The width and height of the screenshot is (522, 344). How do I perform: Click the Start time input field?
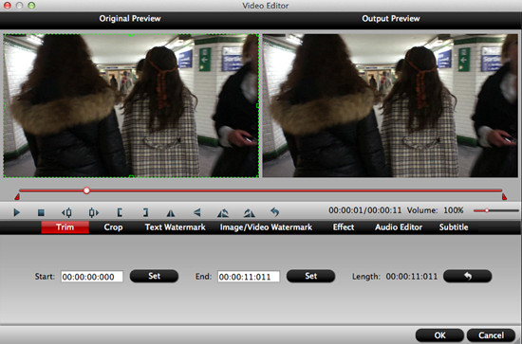(x=92, y=277)
